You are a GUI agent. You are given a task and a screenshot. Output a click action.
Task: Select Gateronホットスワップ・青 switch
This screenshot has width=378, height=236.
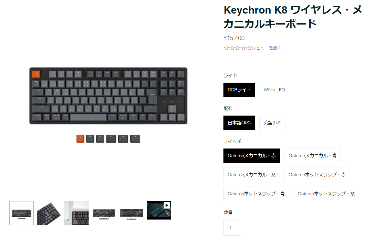[x=256, y=194]
